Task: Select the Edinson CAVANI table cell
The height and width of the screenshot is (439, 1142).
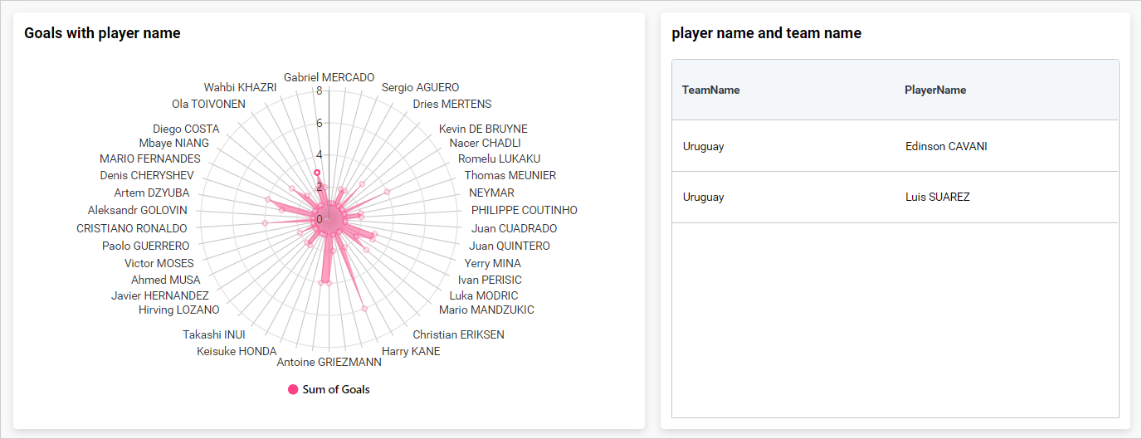Action: click(x=946, y=146)
